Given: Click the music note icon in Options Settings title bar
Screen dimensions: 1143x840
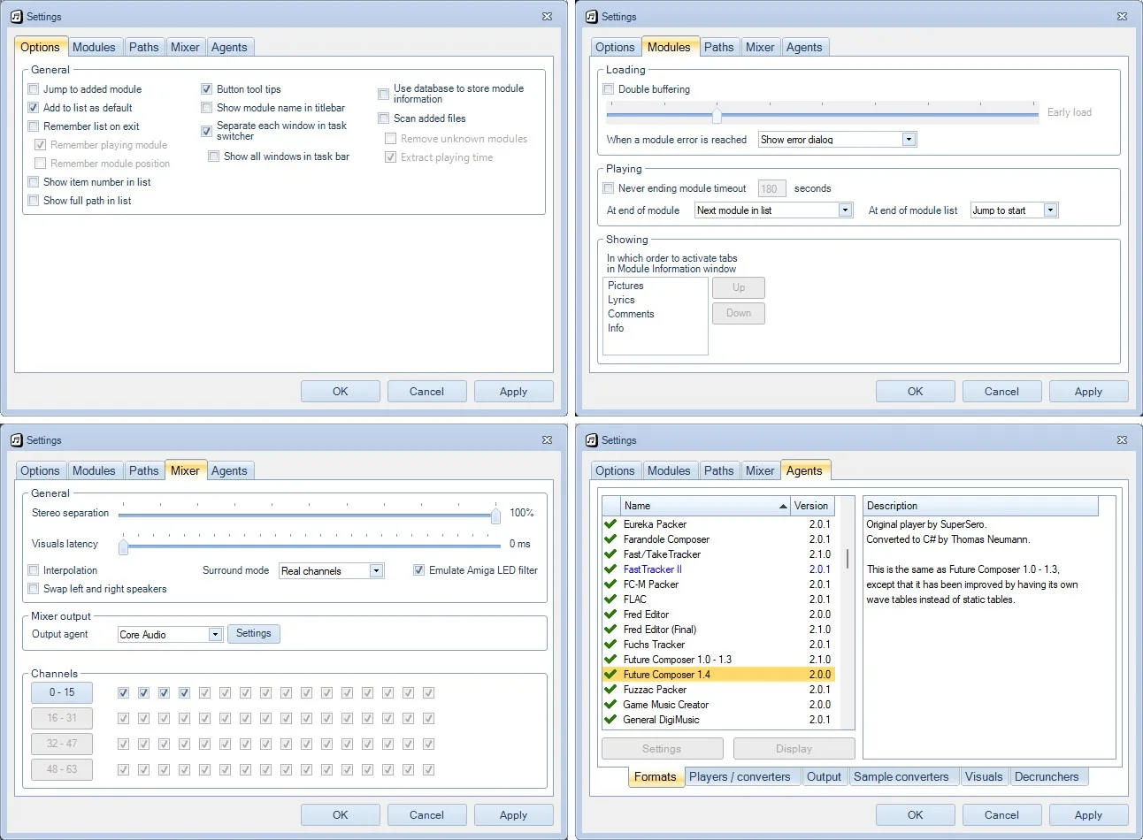Looking at the screenshot, I should pos(16,17).
